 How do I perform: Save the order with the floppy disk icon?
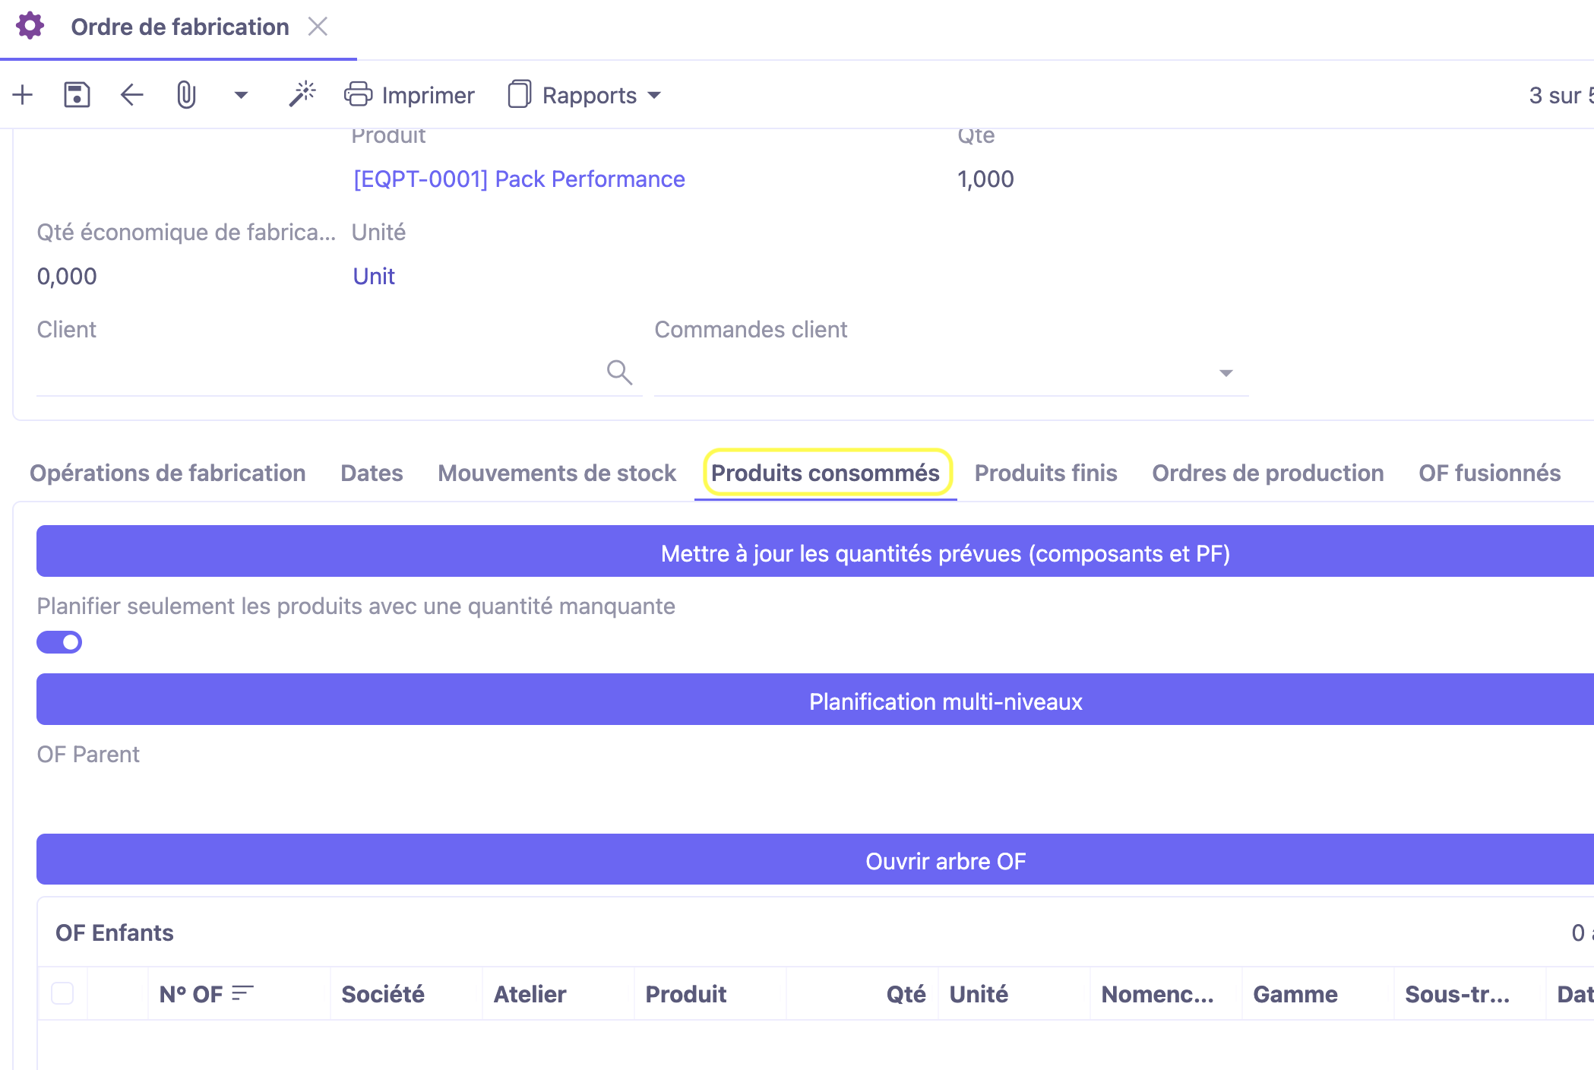pyautogui.click(x=77, y=95)
